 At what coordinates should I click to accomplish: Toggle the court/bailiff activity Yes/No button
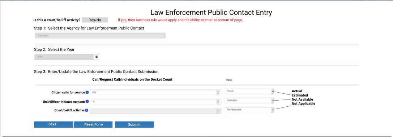[x=95, y=20]
